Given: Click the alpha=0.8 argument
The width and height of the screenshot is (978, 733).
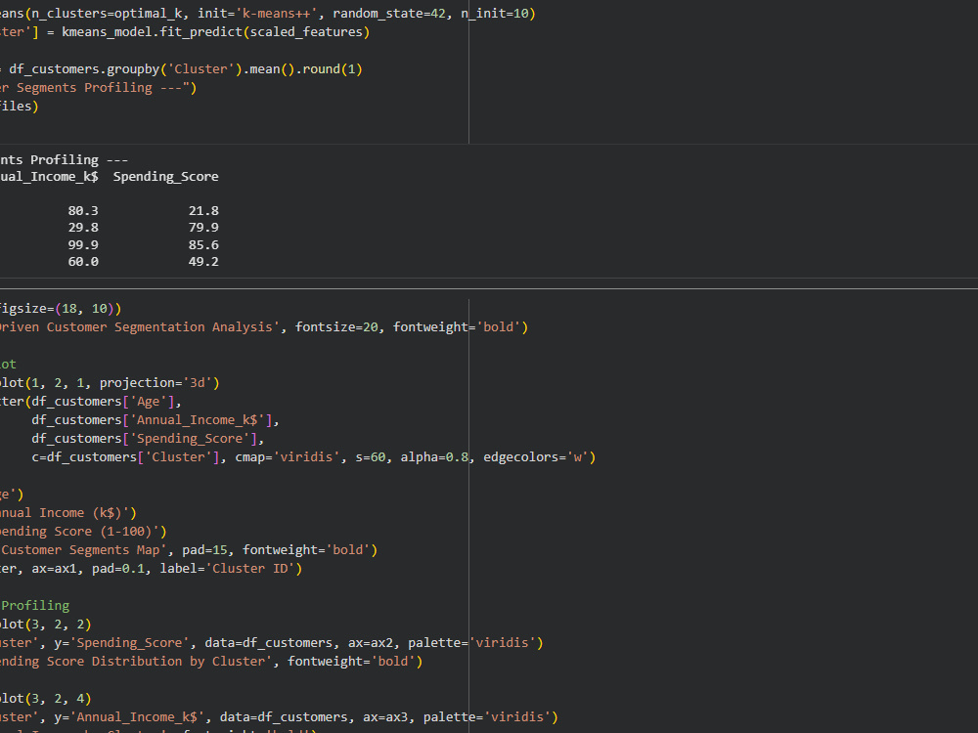Looking at the screenshot, I should (x=434, y=457).
